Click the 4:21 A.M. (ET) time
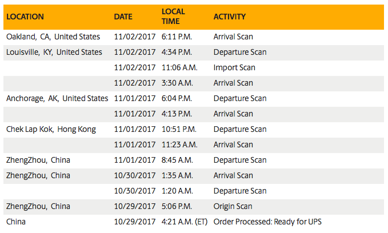The height and width of the screenshot is (233, 388). tap(185, 222)
